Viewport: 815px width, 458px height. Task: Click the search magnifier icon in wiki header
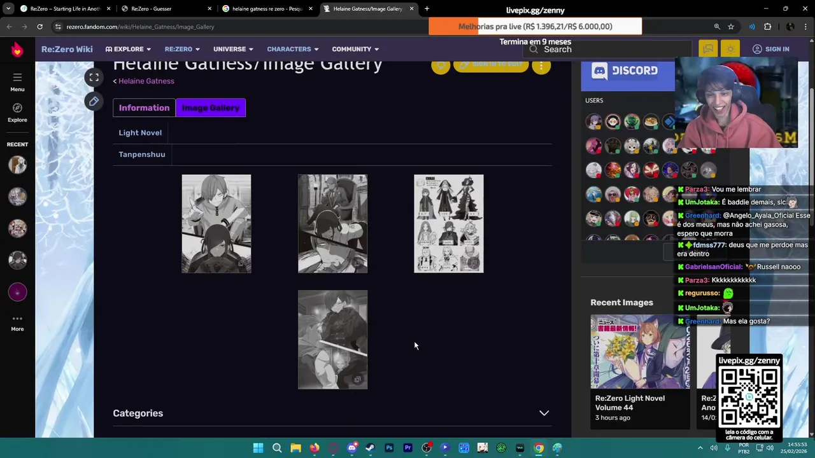pyautogui.click(x=533, y=49)
